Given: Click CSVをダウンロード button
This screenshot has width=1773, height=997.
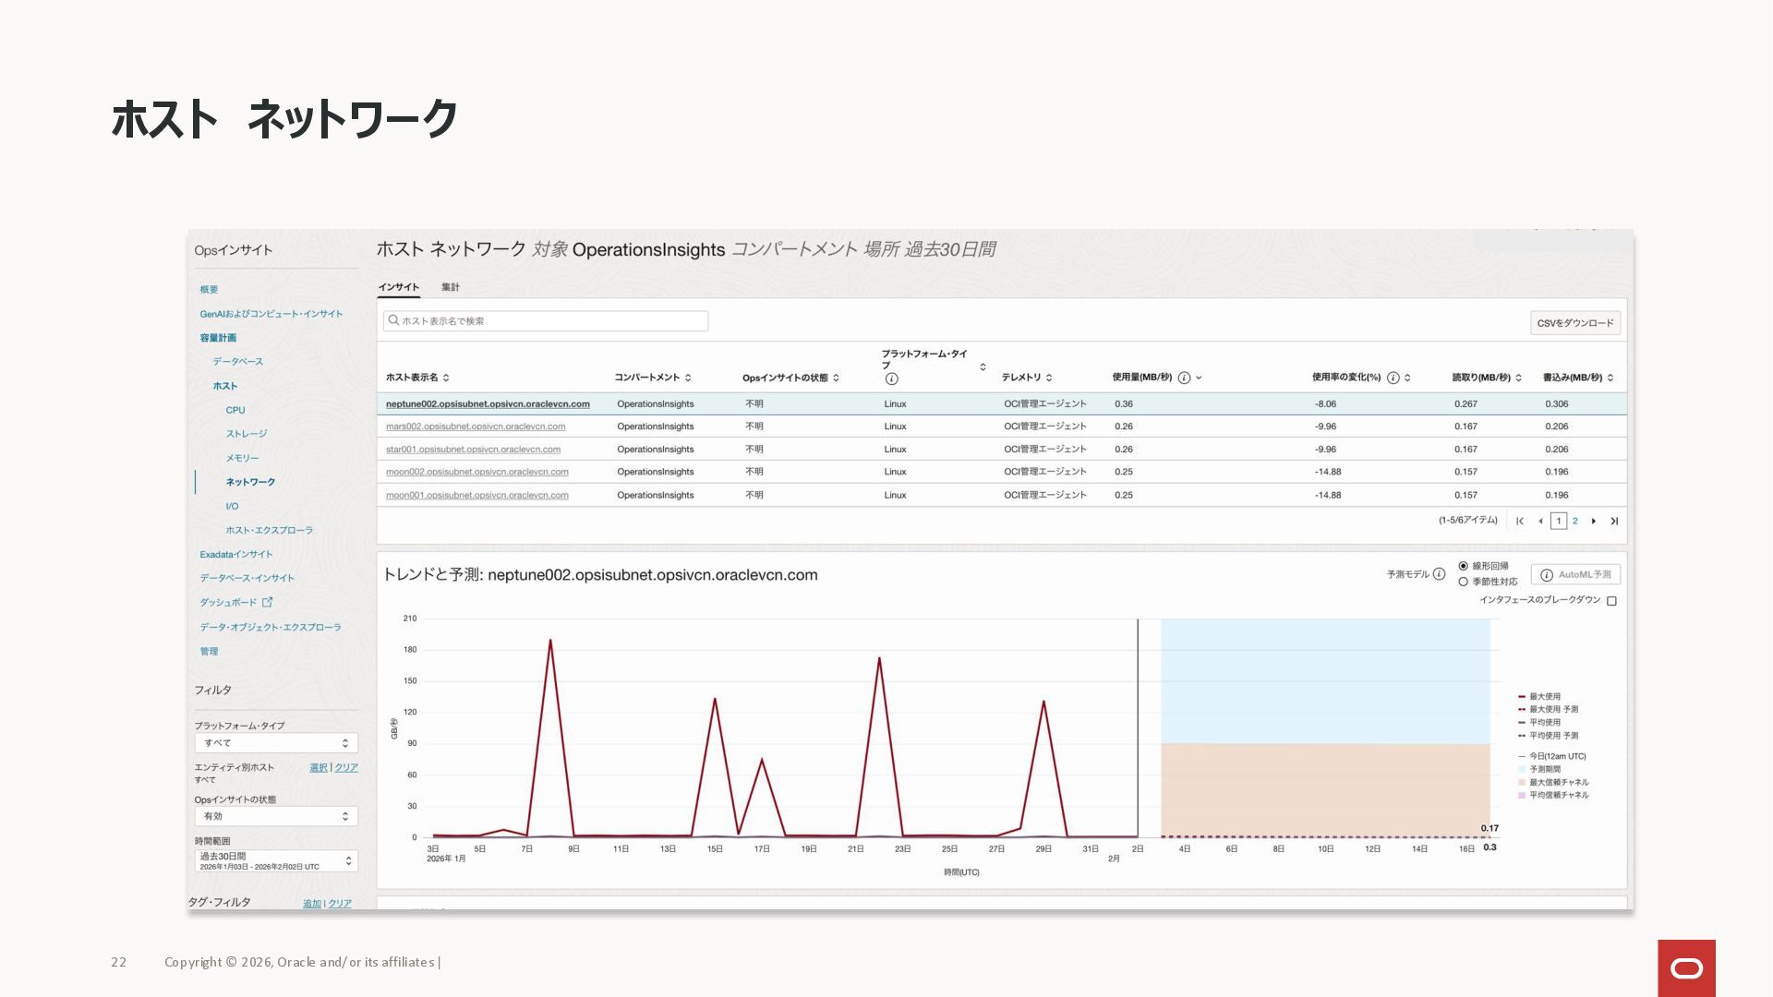Looking at the screenshot, I should click(x=1574, y=323).
